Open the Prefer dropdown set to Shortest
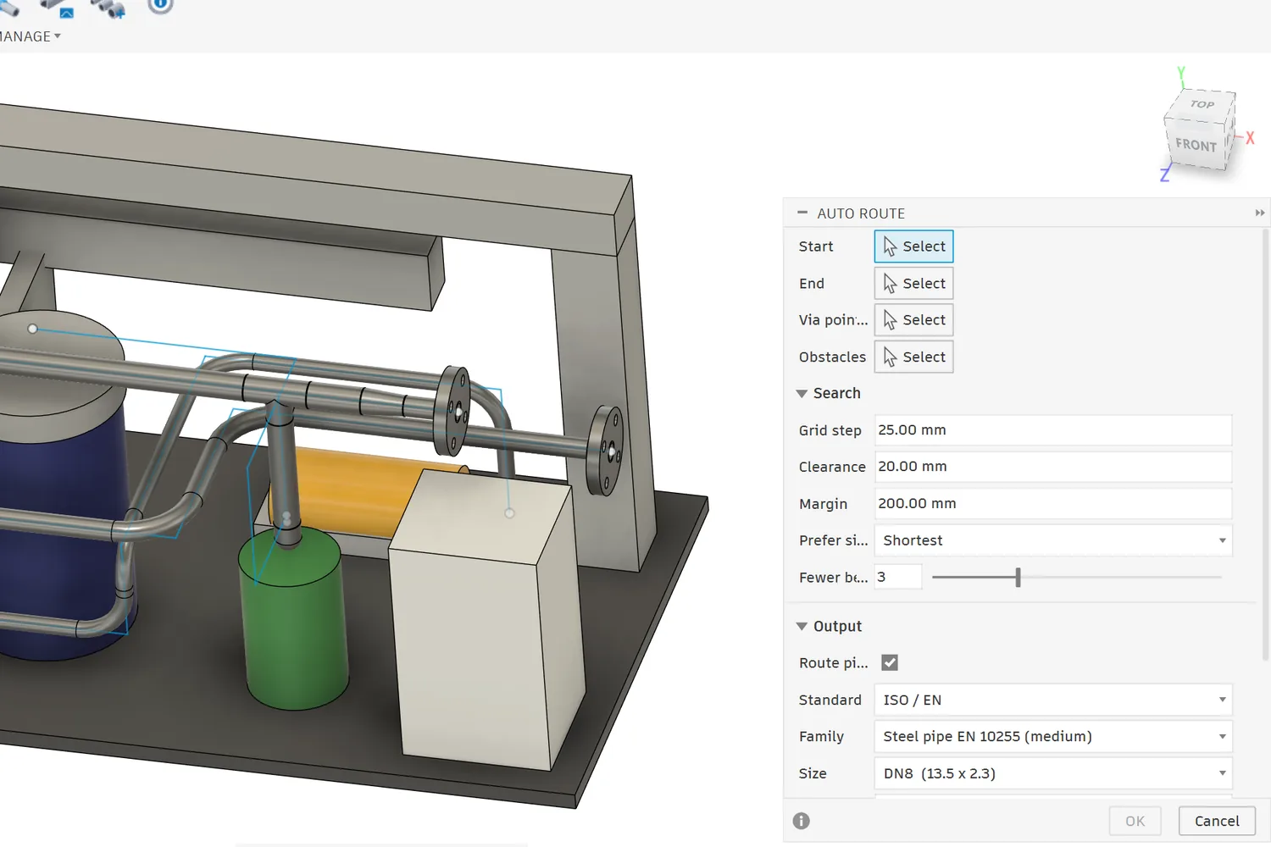The height and width of the screenshot is (847, 1271). point(1053,540)
